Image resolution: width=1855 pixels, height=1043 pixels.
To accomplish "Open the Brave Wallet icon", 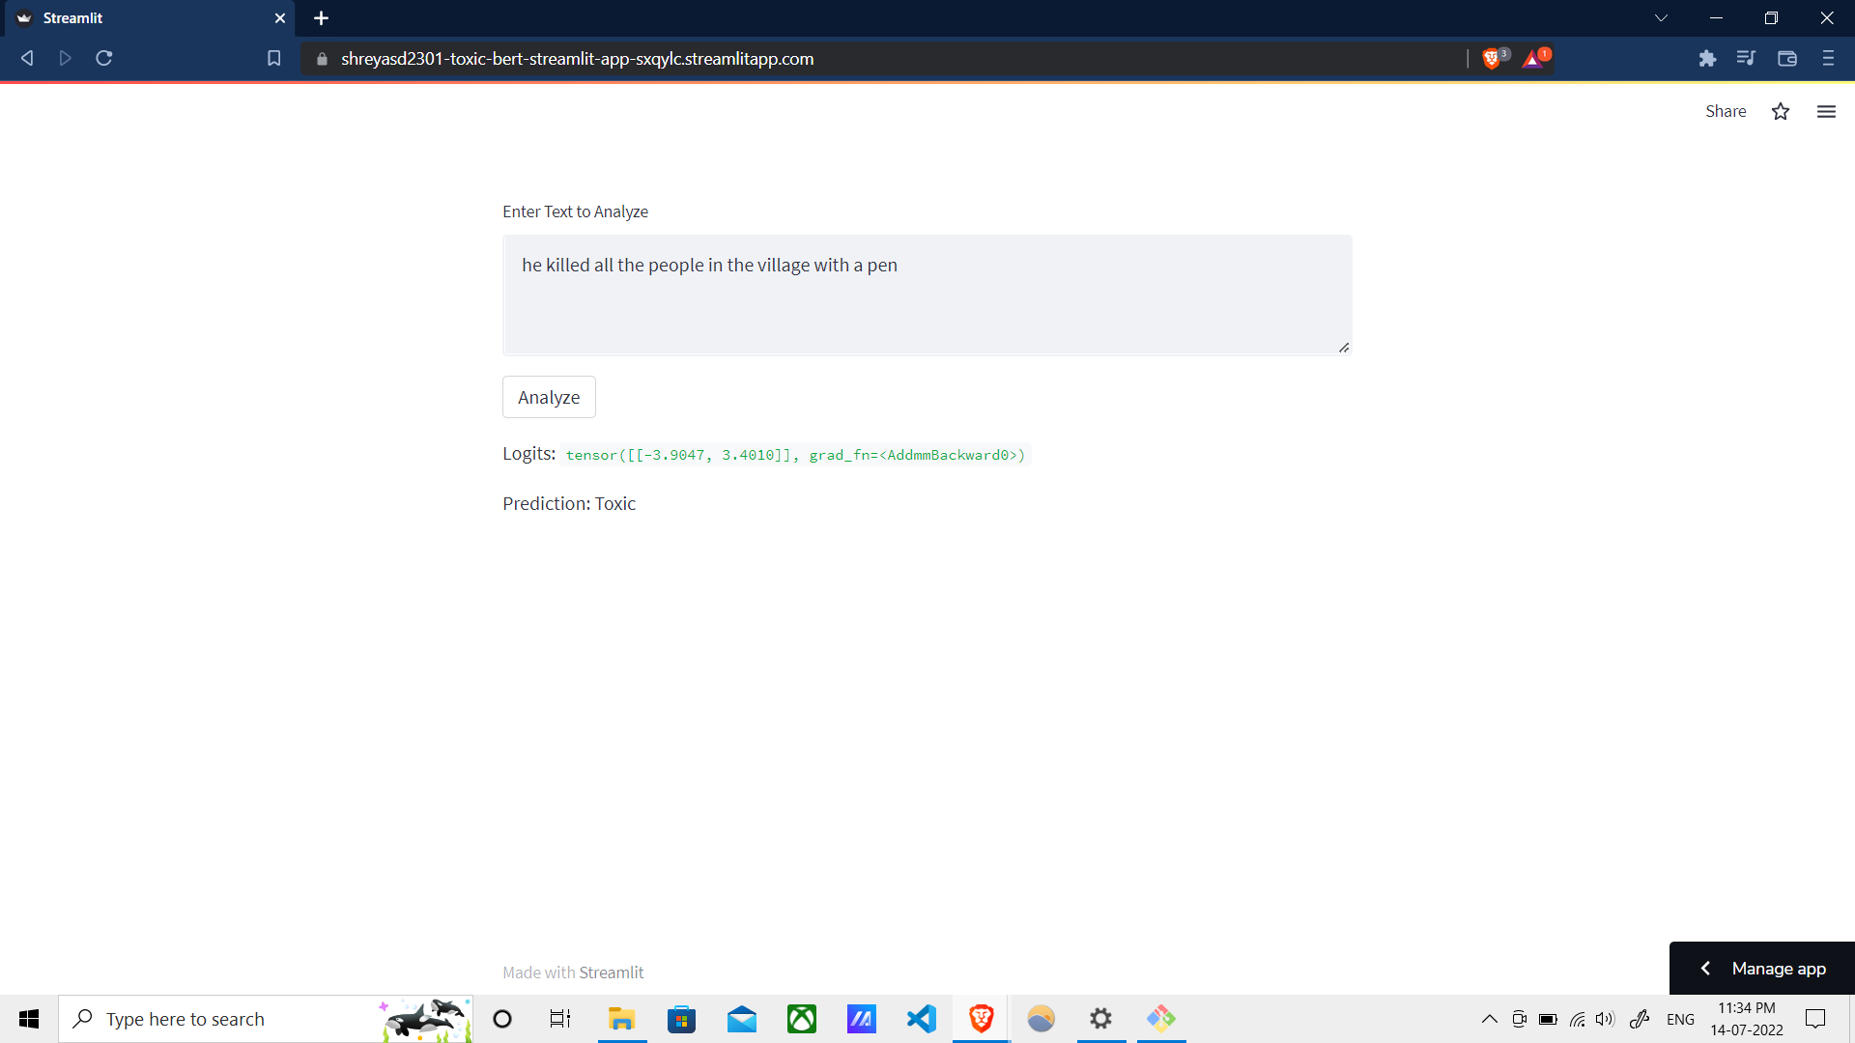I will click(1786, 58).
